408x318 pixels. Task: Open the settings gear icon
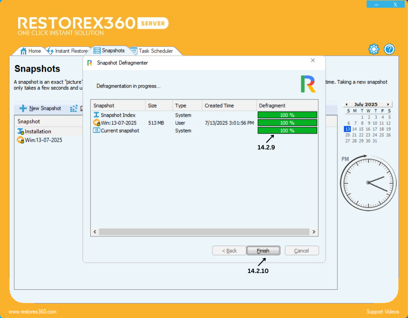click(374, 49)
